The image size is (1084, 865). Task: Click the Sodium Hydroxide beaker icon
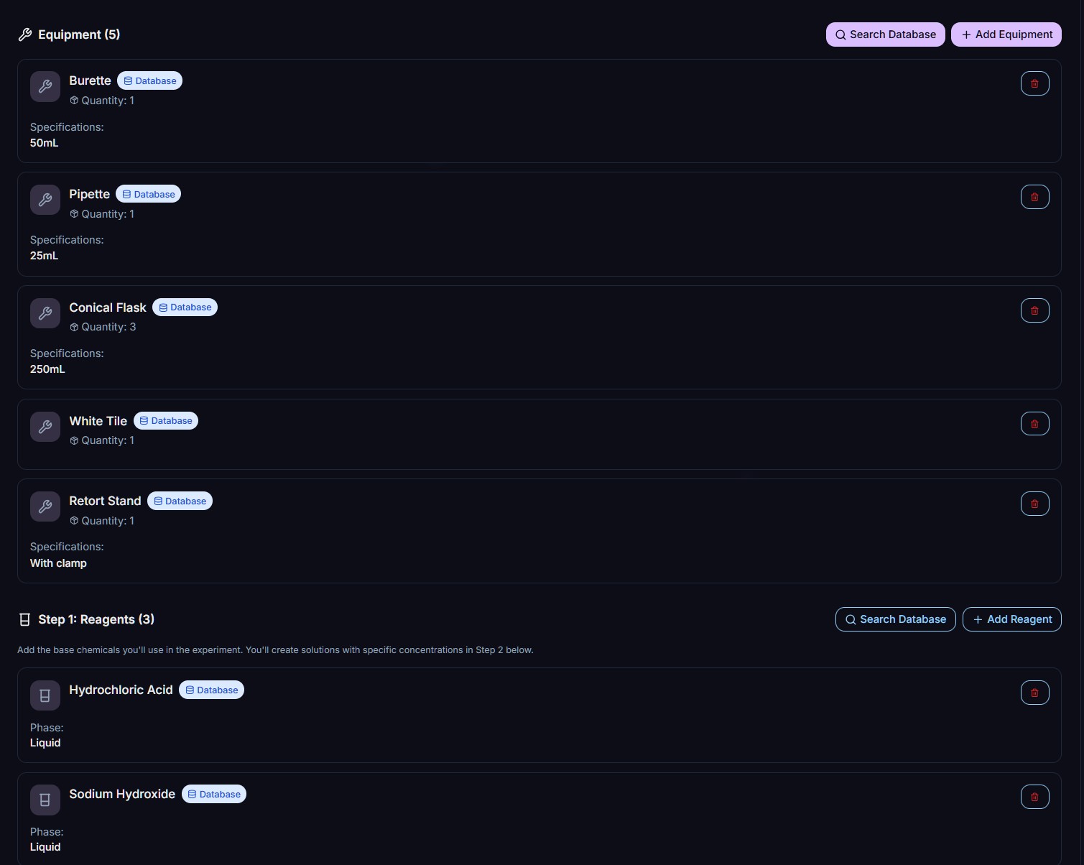coord(45,800)
